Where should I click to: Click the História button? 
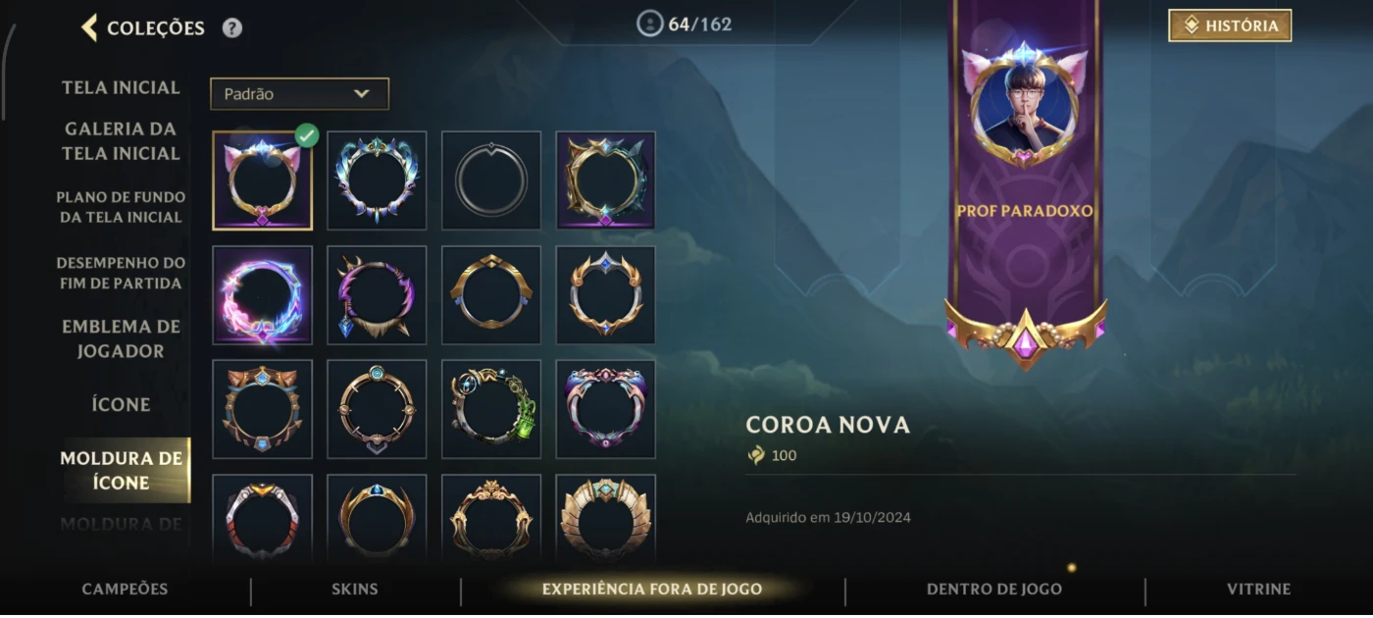pyautogui.click(x=1230, y=26)
